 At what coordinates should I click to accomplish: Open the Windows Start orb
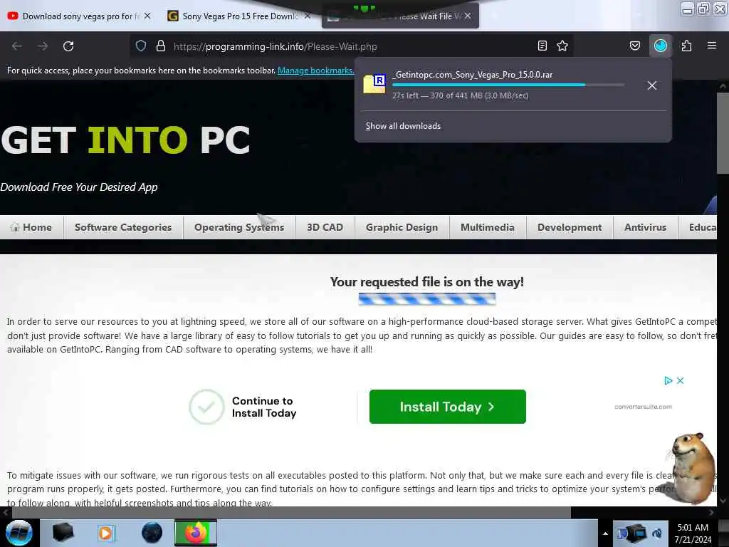point(19,533)
